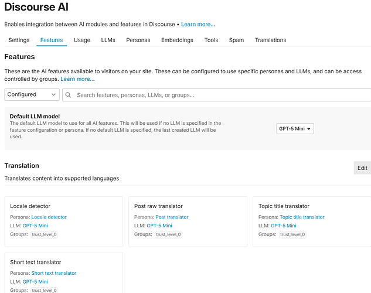Click the Post raw translator card title

pyautogui.click(x=158, y=206)
